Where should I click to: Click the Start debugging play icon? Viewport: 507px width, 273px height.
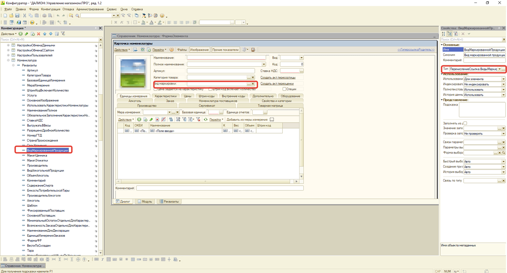tap(32, 22)
